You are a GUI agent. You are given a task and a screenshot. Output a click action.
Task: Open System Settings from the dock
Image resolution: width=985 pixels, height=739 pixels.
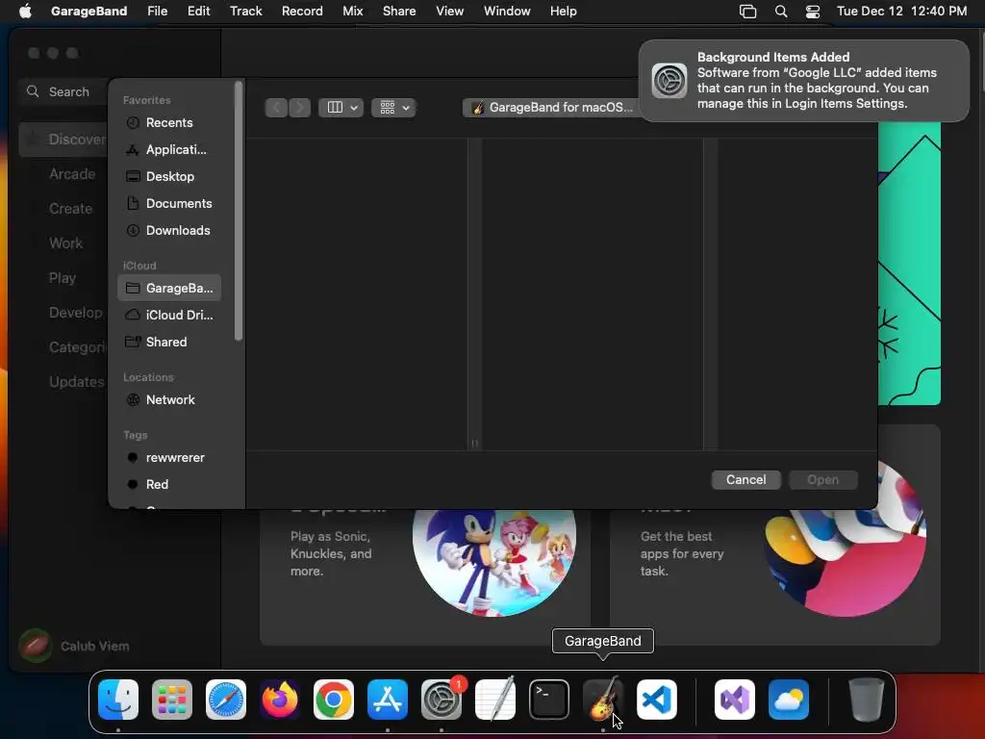[x=442, y=700]
